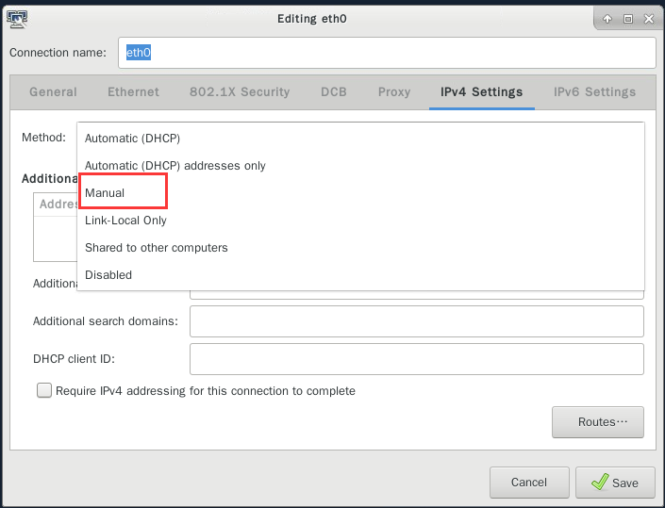Go to the 802.1X Security tab
The image size is (665, 508).
pos(240,92)
